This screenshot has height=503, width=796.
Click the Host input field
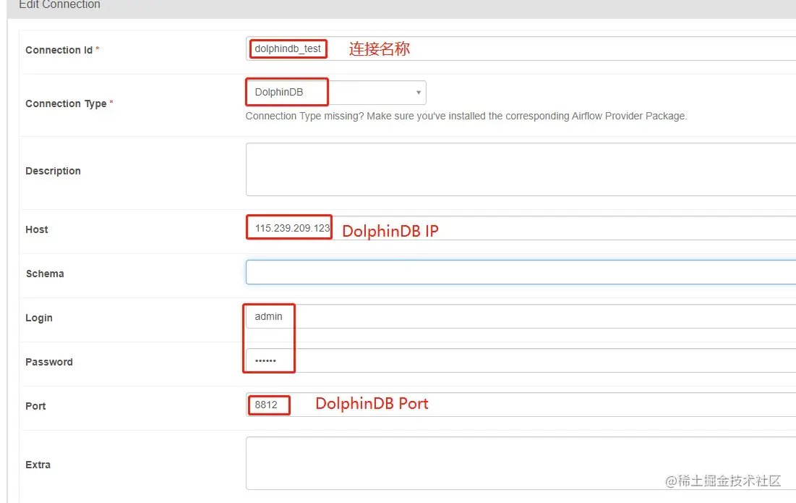coord(521,228)
